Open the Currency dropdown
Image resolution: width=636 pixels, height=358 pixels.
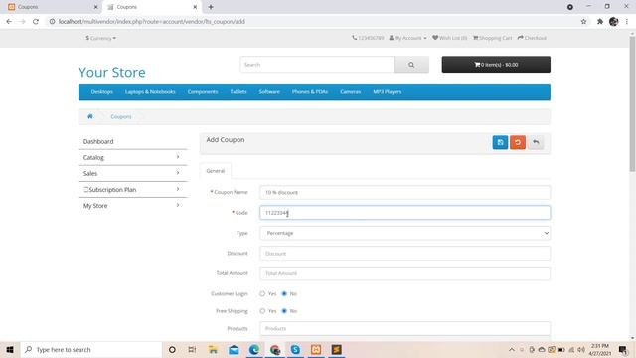[x=100, y=38]
